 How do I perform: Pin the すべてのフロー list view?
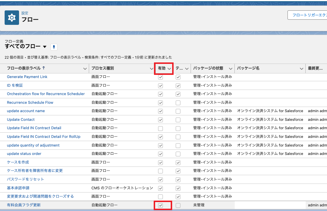tap(54, 47)
